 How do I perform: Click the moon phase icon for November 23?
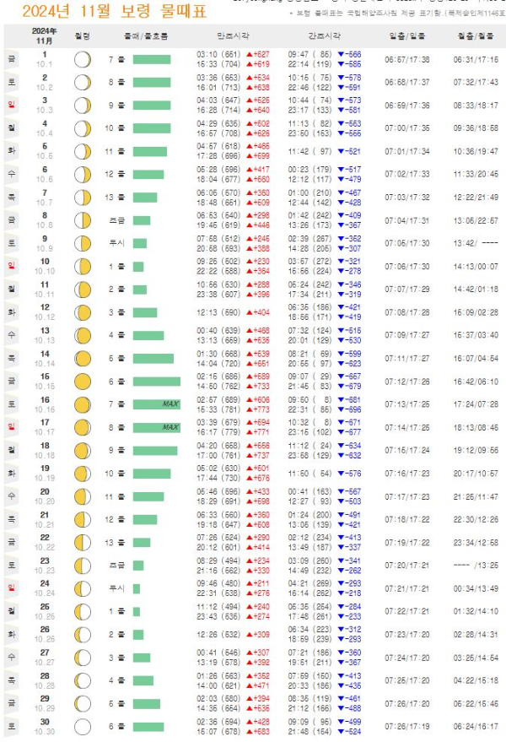(83, 566)
